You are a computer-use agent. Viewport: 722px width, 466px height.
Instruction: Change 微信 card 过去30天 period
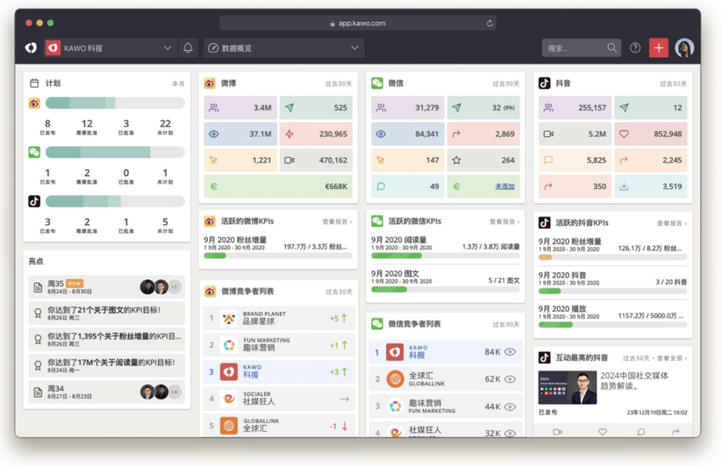tap(505, 83)
